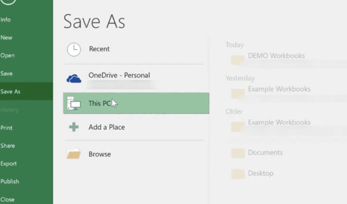Click the Documents folder icon
The image size is (347, 204).
(238, 153)
